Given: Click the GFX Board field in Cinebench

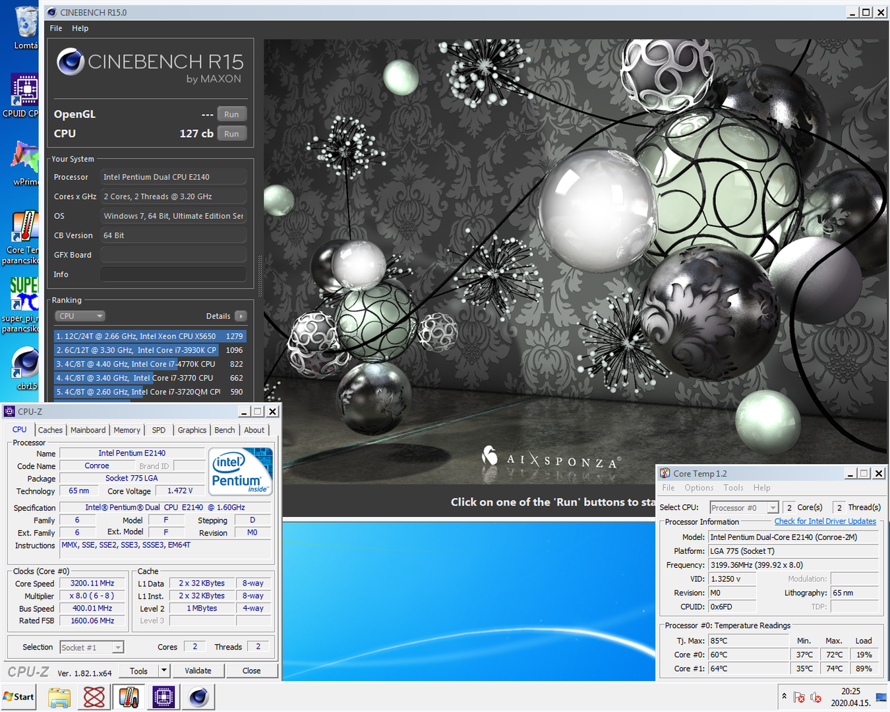Looking at the screenshot, I should pyautogui.click(x=173, y=254).
